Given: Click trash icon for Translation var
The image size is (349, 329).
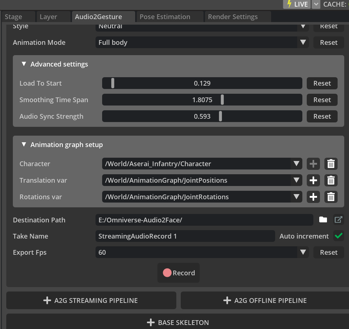Looking at the screenshot, I should click(331, 180).
